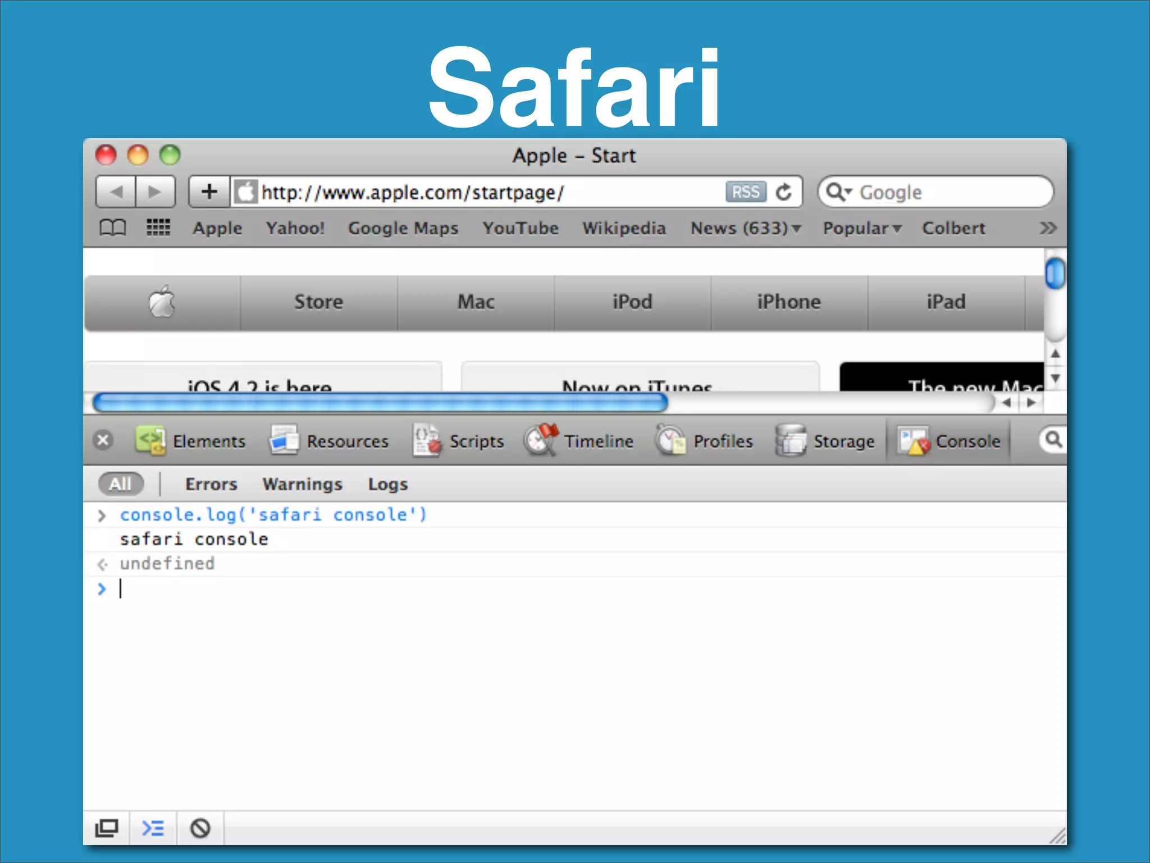Expand the News (633) bookmark folder
The width and height of the screenshot is (1150, 863).
point(746,228)
